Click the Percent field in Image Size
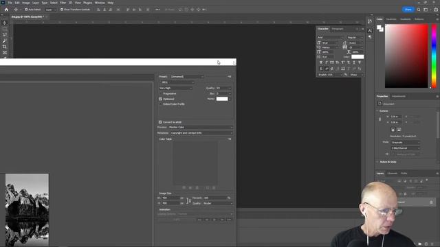 [215, 198]
